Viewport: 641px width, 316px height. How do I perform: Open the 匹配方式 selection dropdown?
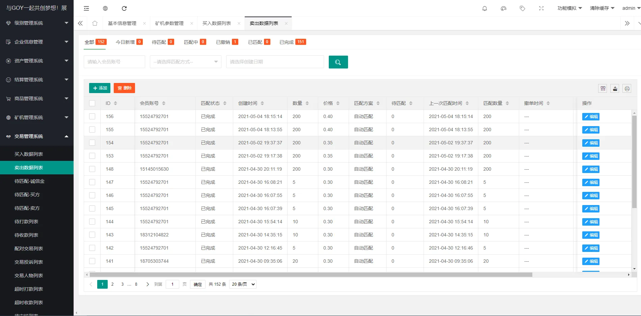pos(185,62)
